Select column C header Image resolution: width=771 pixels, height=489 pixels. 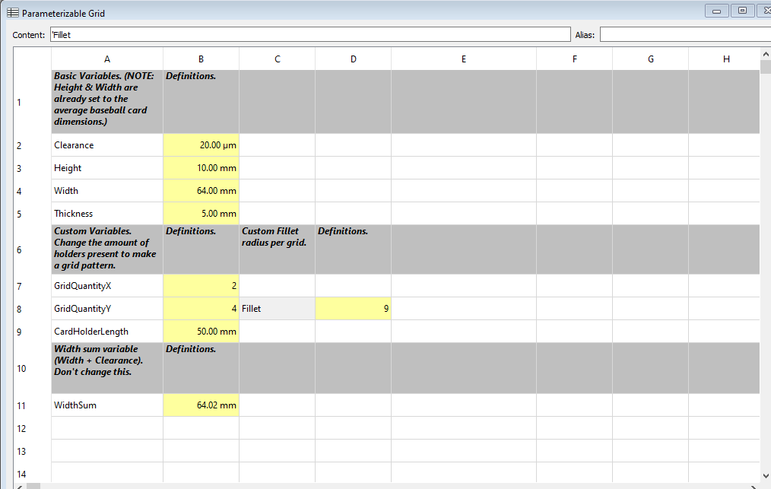pyautogui.click(x=278, y=59)
